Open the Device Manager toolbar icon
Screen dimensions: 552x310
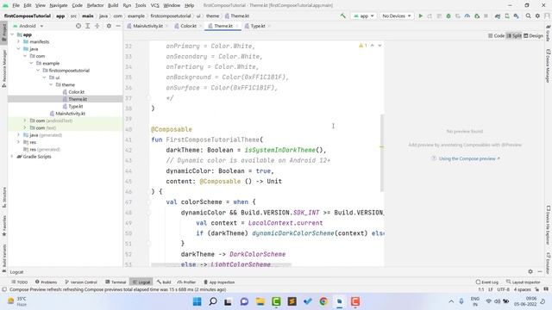pos(507,15)
